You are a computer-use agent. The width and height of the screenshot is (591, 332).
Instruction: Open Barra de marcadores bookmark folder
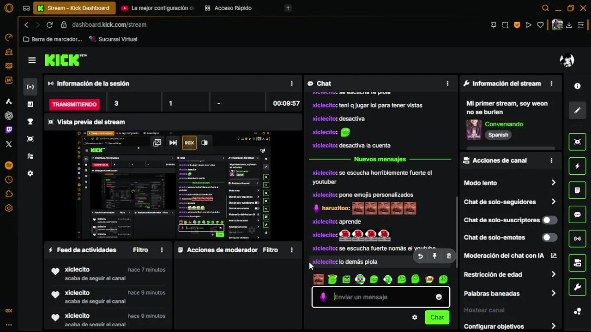click(52, 39)
